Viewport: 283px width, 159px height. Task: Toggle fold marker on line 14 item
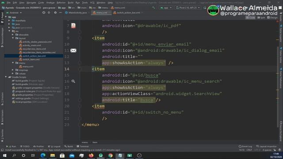(80, 69)
